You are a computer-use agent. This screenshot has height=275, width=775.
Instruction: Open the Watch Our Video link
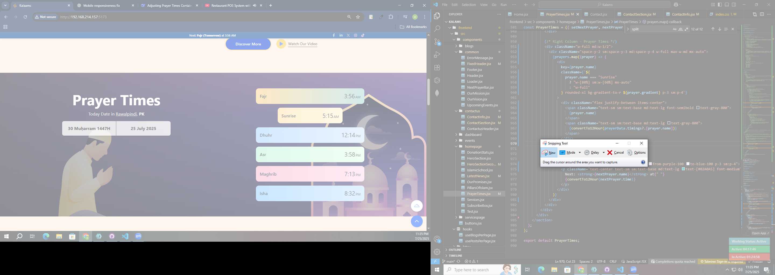pyautogui.click(x=302, y=44)
